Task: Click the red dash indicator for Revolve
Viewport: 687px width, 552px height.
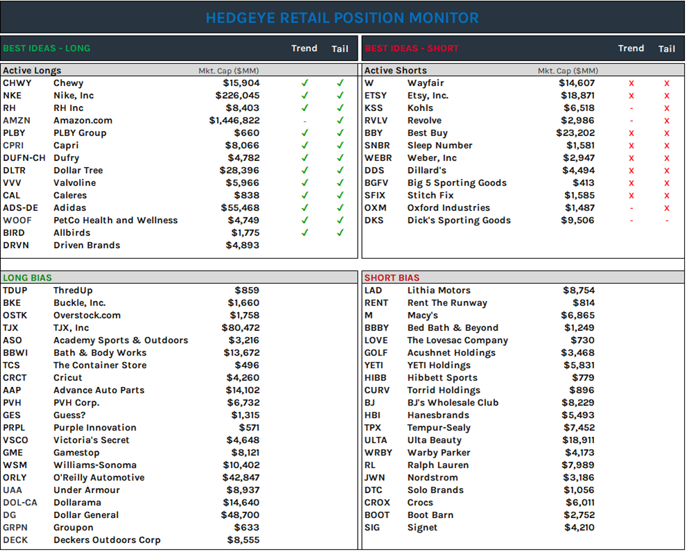Action: click(631, 120)
